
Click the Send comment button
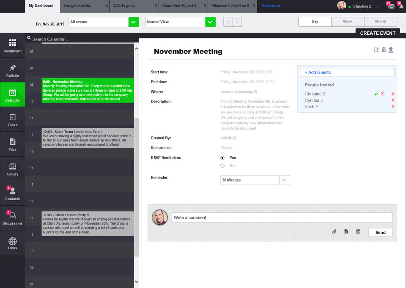[380, 232]
